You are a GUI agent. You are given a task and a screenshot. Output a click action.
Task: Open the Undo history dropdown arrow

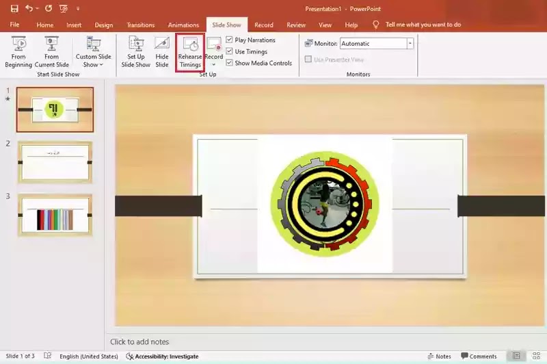[37, 9]
